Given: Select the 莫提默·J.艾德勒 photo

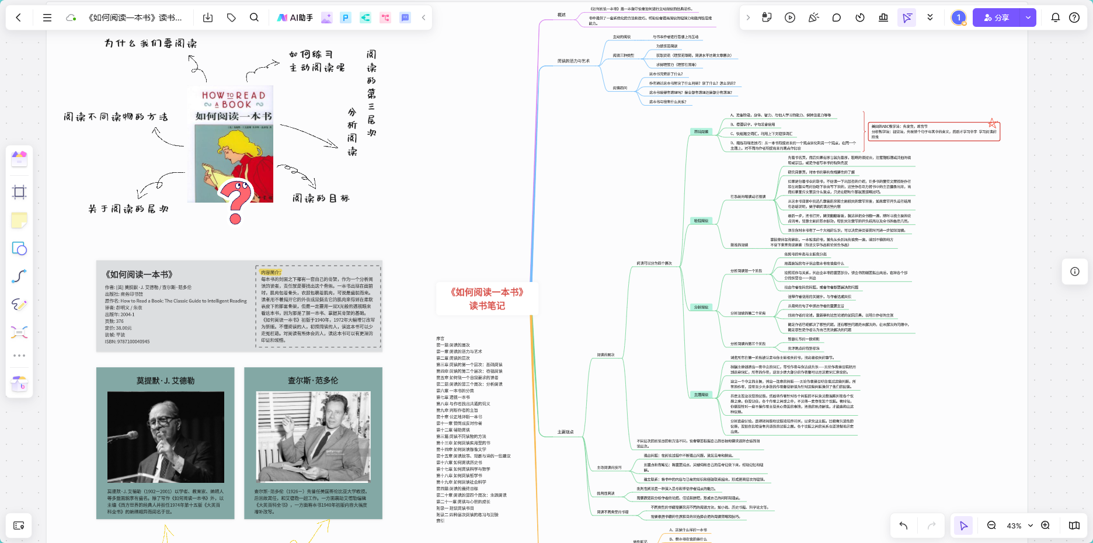Looking at the screenshot, I should [x=165, y=437].
